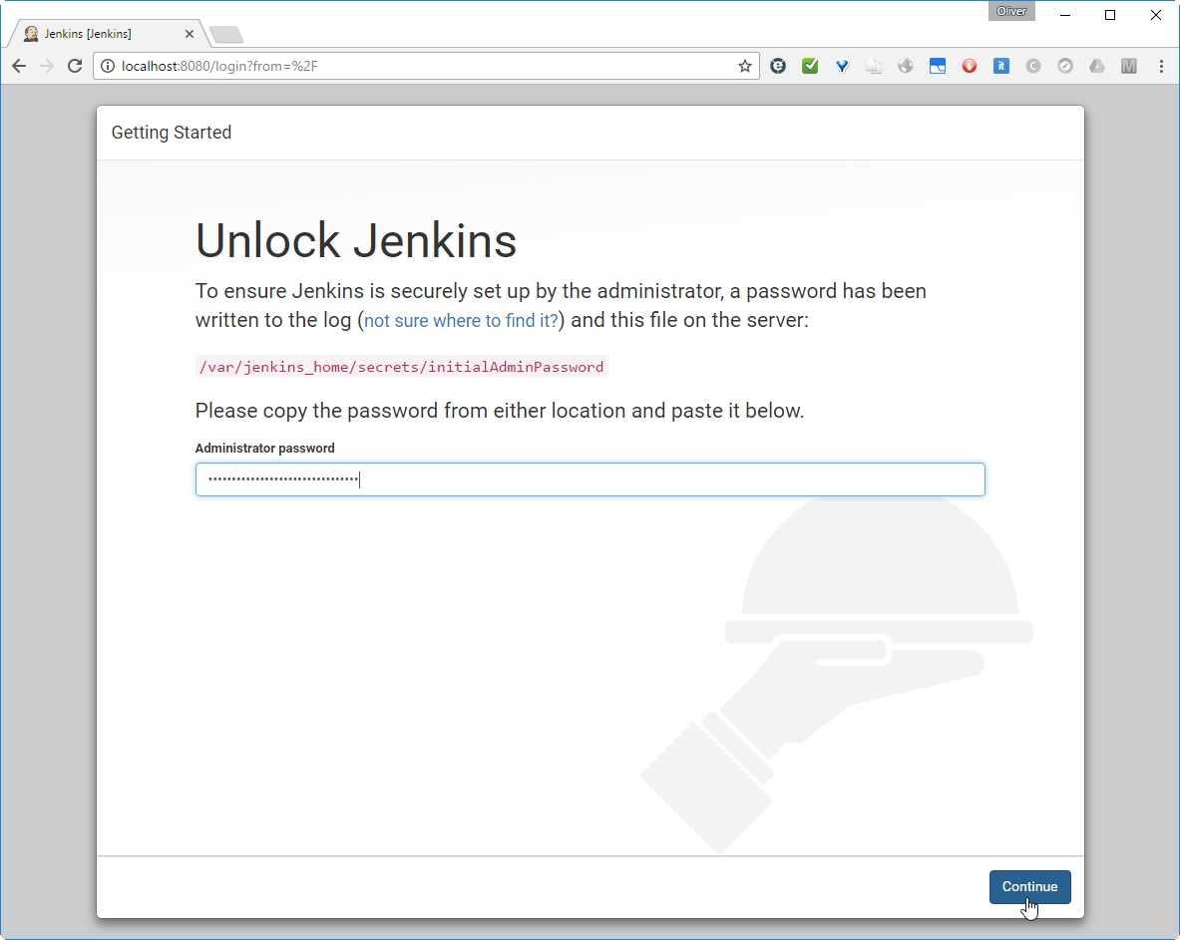
Task: Open the Chrome three-dot menu
Action: pos(1161,66)
